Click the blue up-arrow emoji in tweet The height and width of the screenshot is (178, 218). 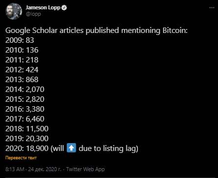point(71,148)
